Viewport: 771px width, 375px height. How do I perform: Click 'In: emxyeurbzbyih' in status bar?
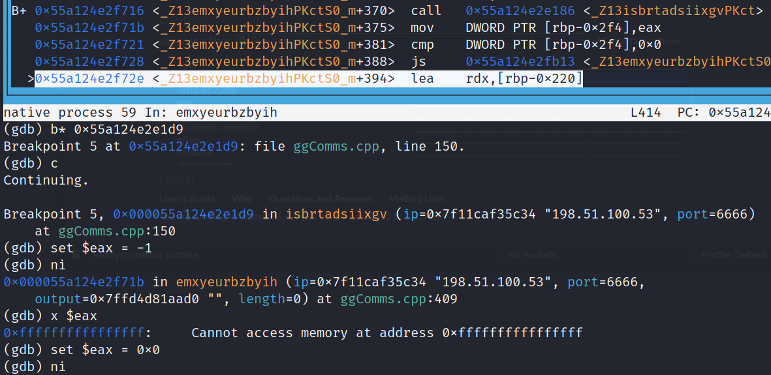pyautogui.click(x=210, y=113)
